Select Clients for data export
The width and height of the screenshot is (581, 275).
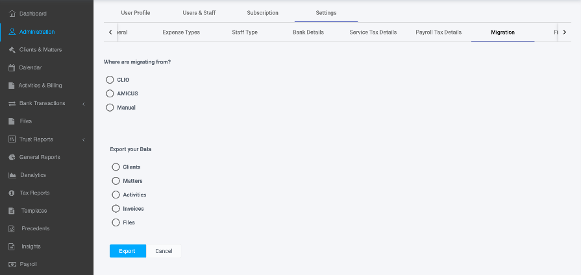click(x=116, y=167)
